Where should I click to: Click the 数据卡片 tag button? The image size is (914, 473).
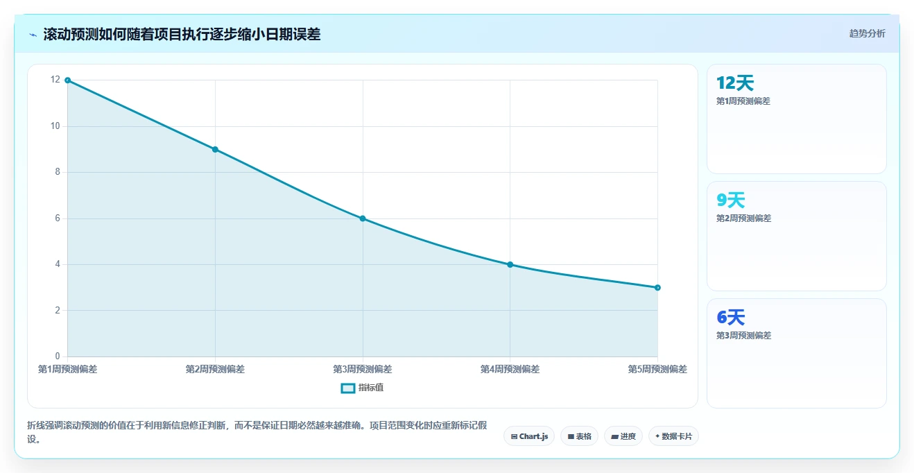coord(673,436)
